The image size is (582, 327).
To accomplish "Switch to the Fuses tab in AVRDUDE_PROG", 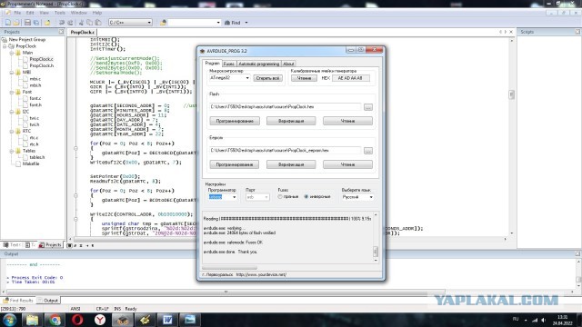I will pyautogui.click(x=229, y=64).
